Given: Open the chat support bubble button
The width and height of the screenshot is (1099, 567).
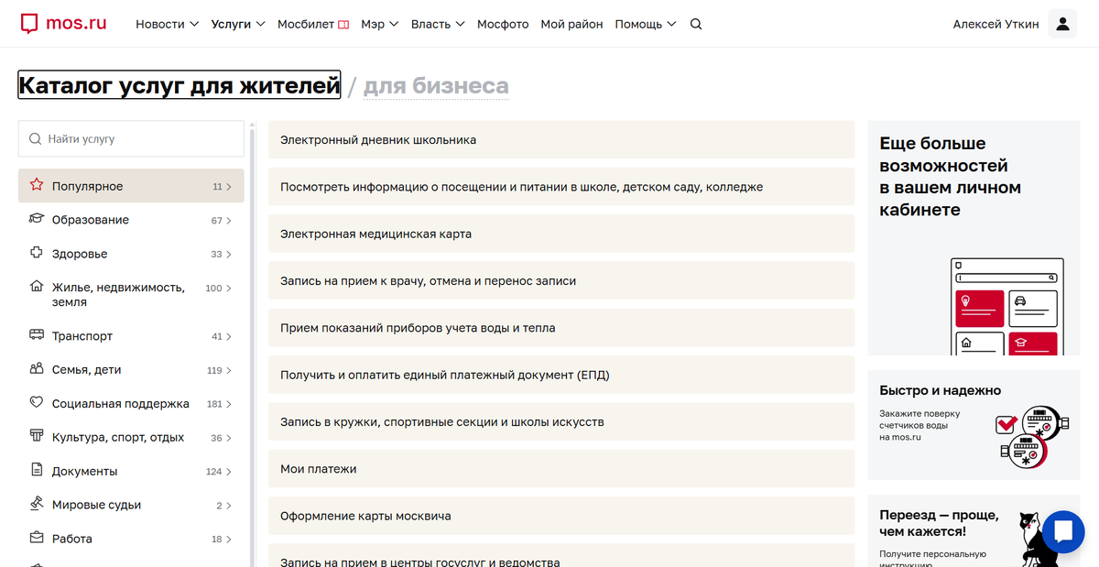Looking at the screenshot, I should click(1063, 531).
